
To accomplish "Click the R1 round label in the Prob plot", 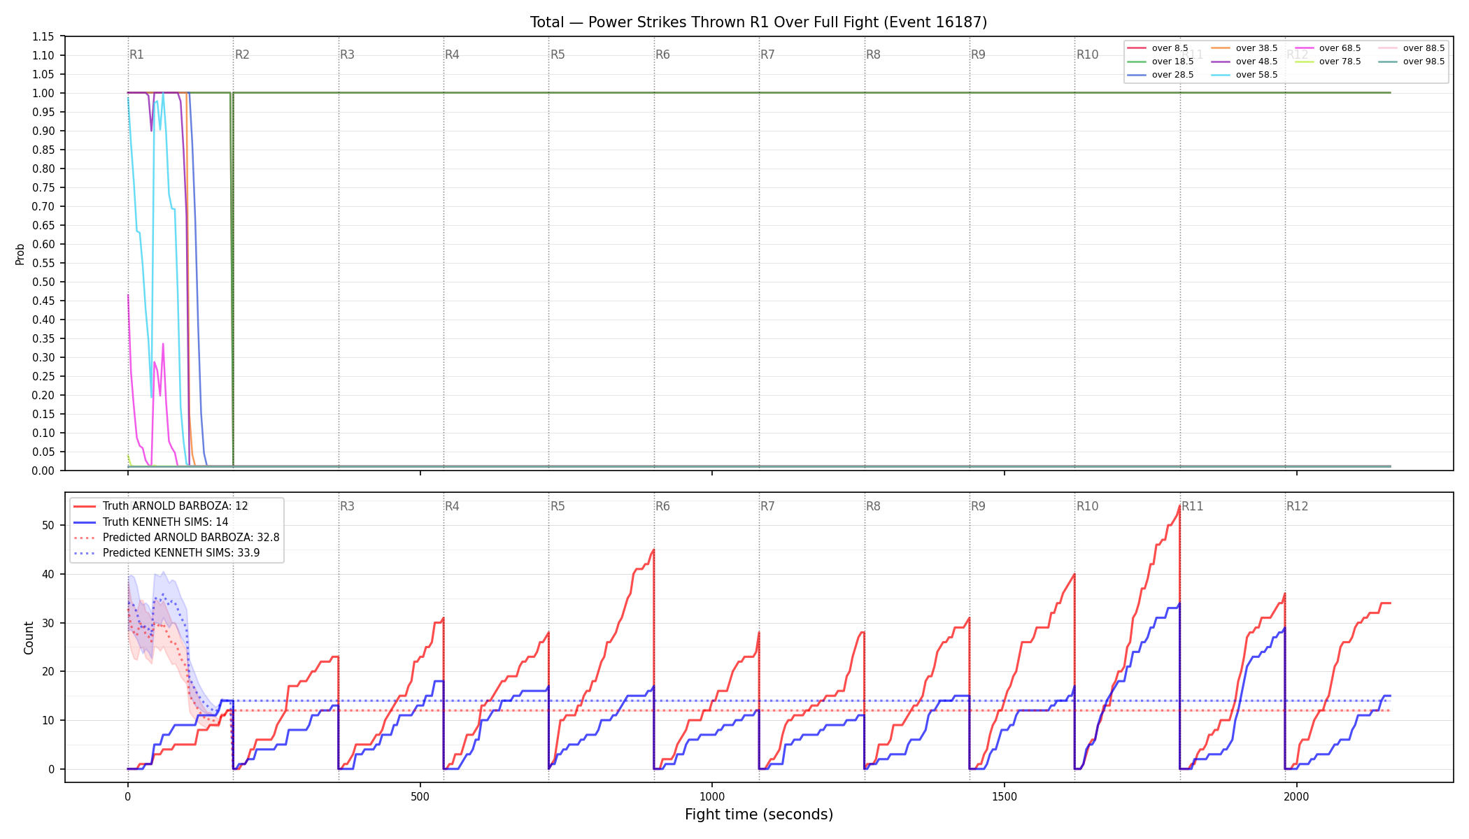I will click(x=136, y=55).
